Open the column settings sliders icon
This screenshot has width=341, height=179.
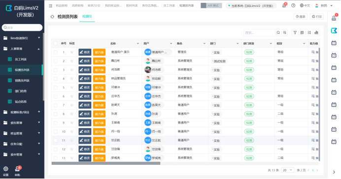click(309, 33)
